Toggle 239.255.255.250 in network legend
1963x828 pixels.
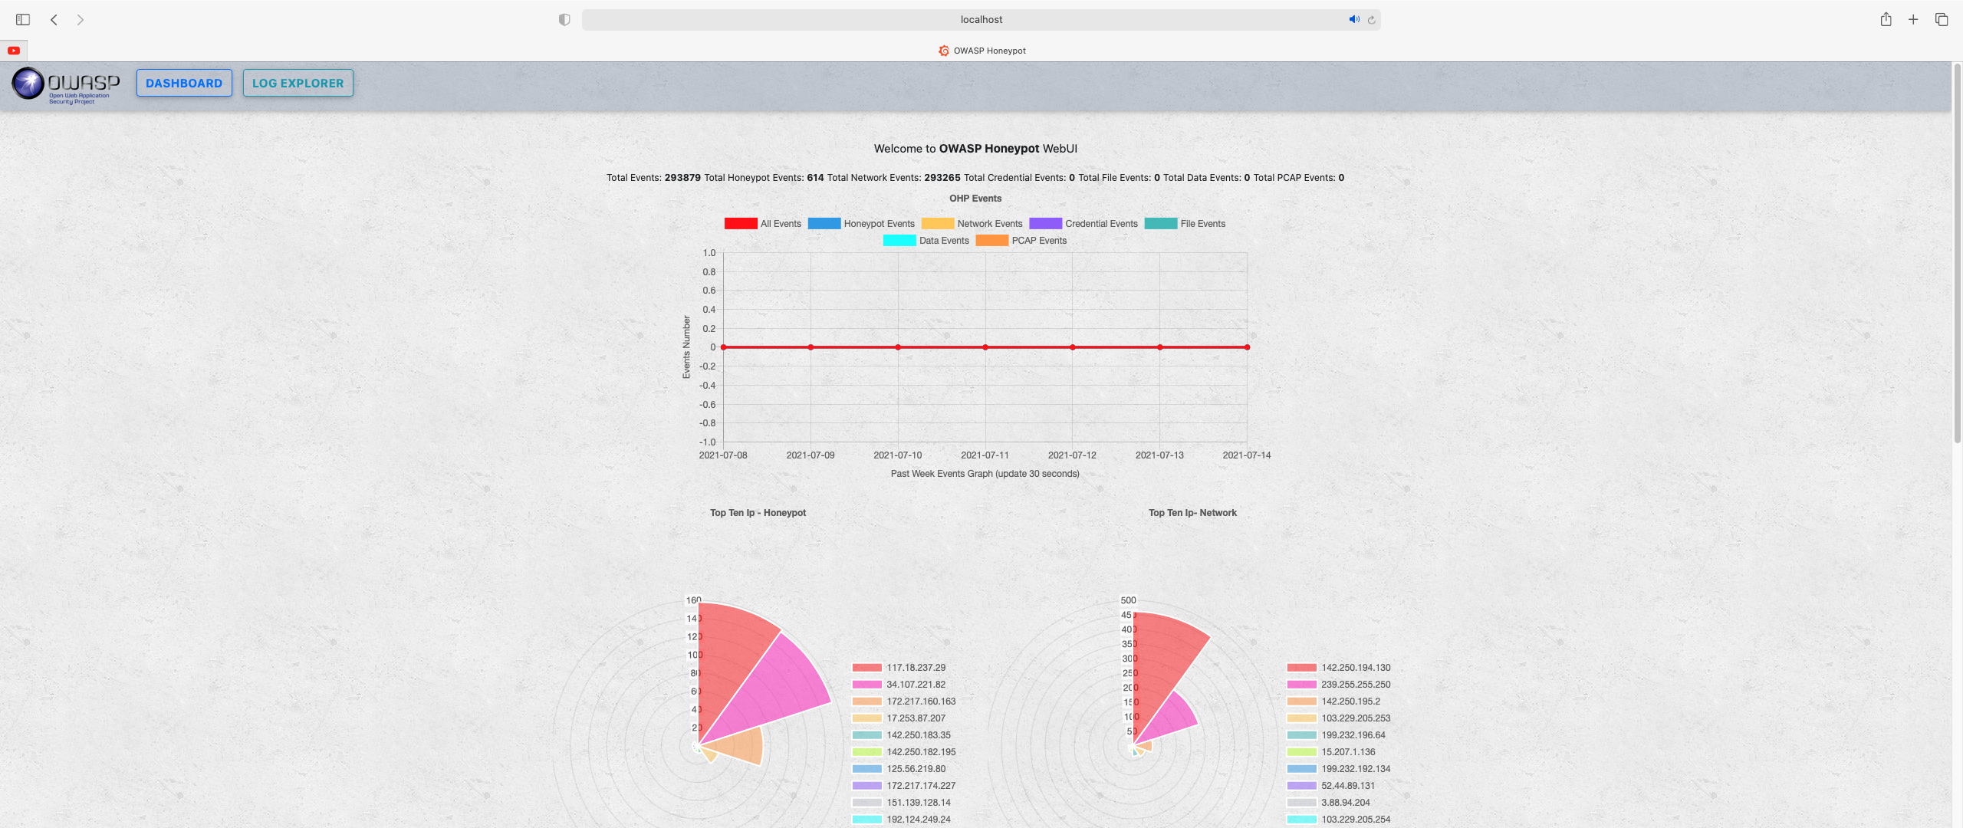[x=1302, y=685]
